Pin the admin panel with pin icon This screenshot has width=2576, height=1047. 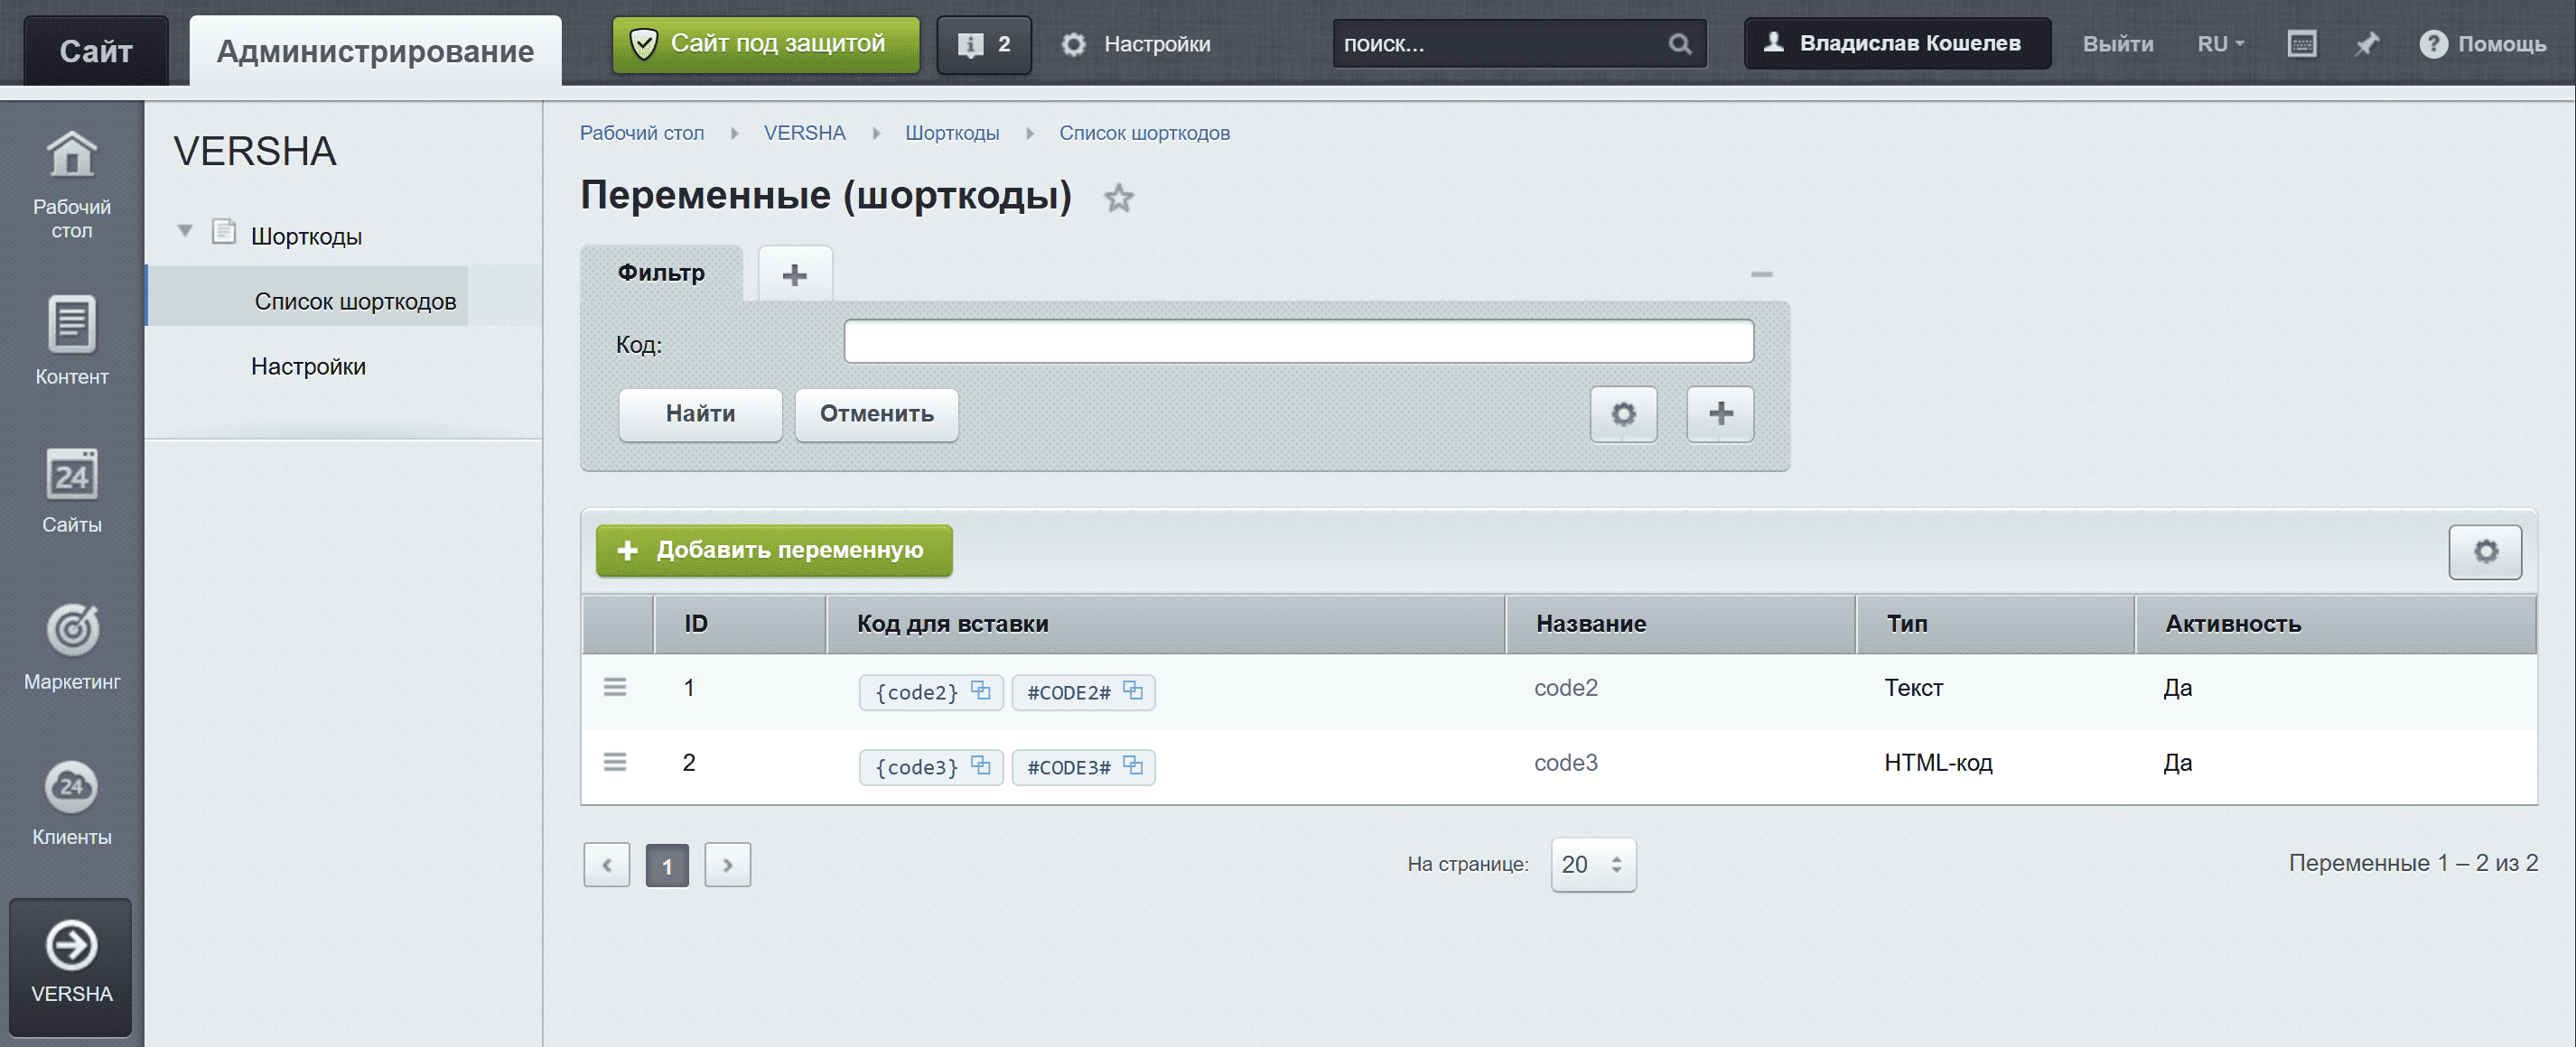2366,44
